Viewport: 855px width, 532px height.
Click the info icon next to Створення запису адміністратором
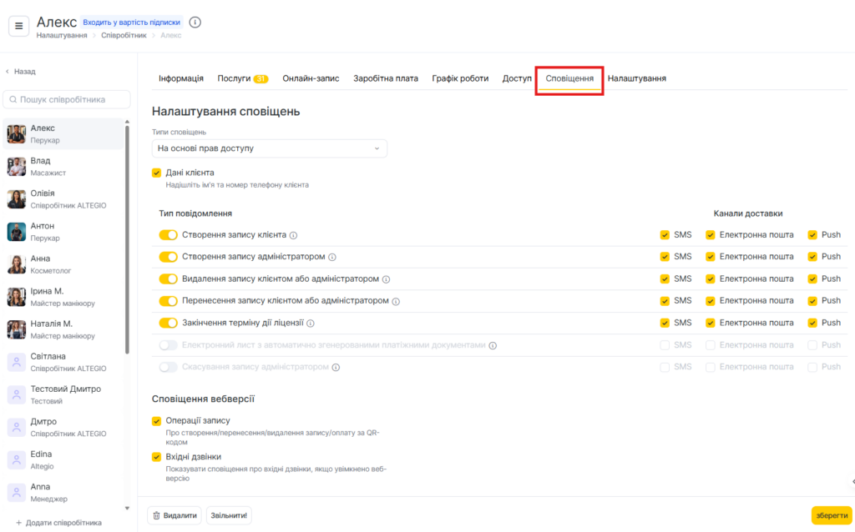pos(332,257)
